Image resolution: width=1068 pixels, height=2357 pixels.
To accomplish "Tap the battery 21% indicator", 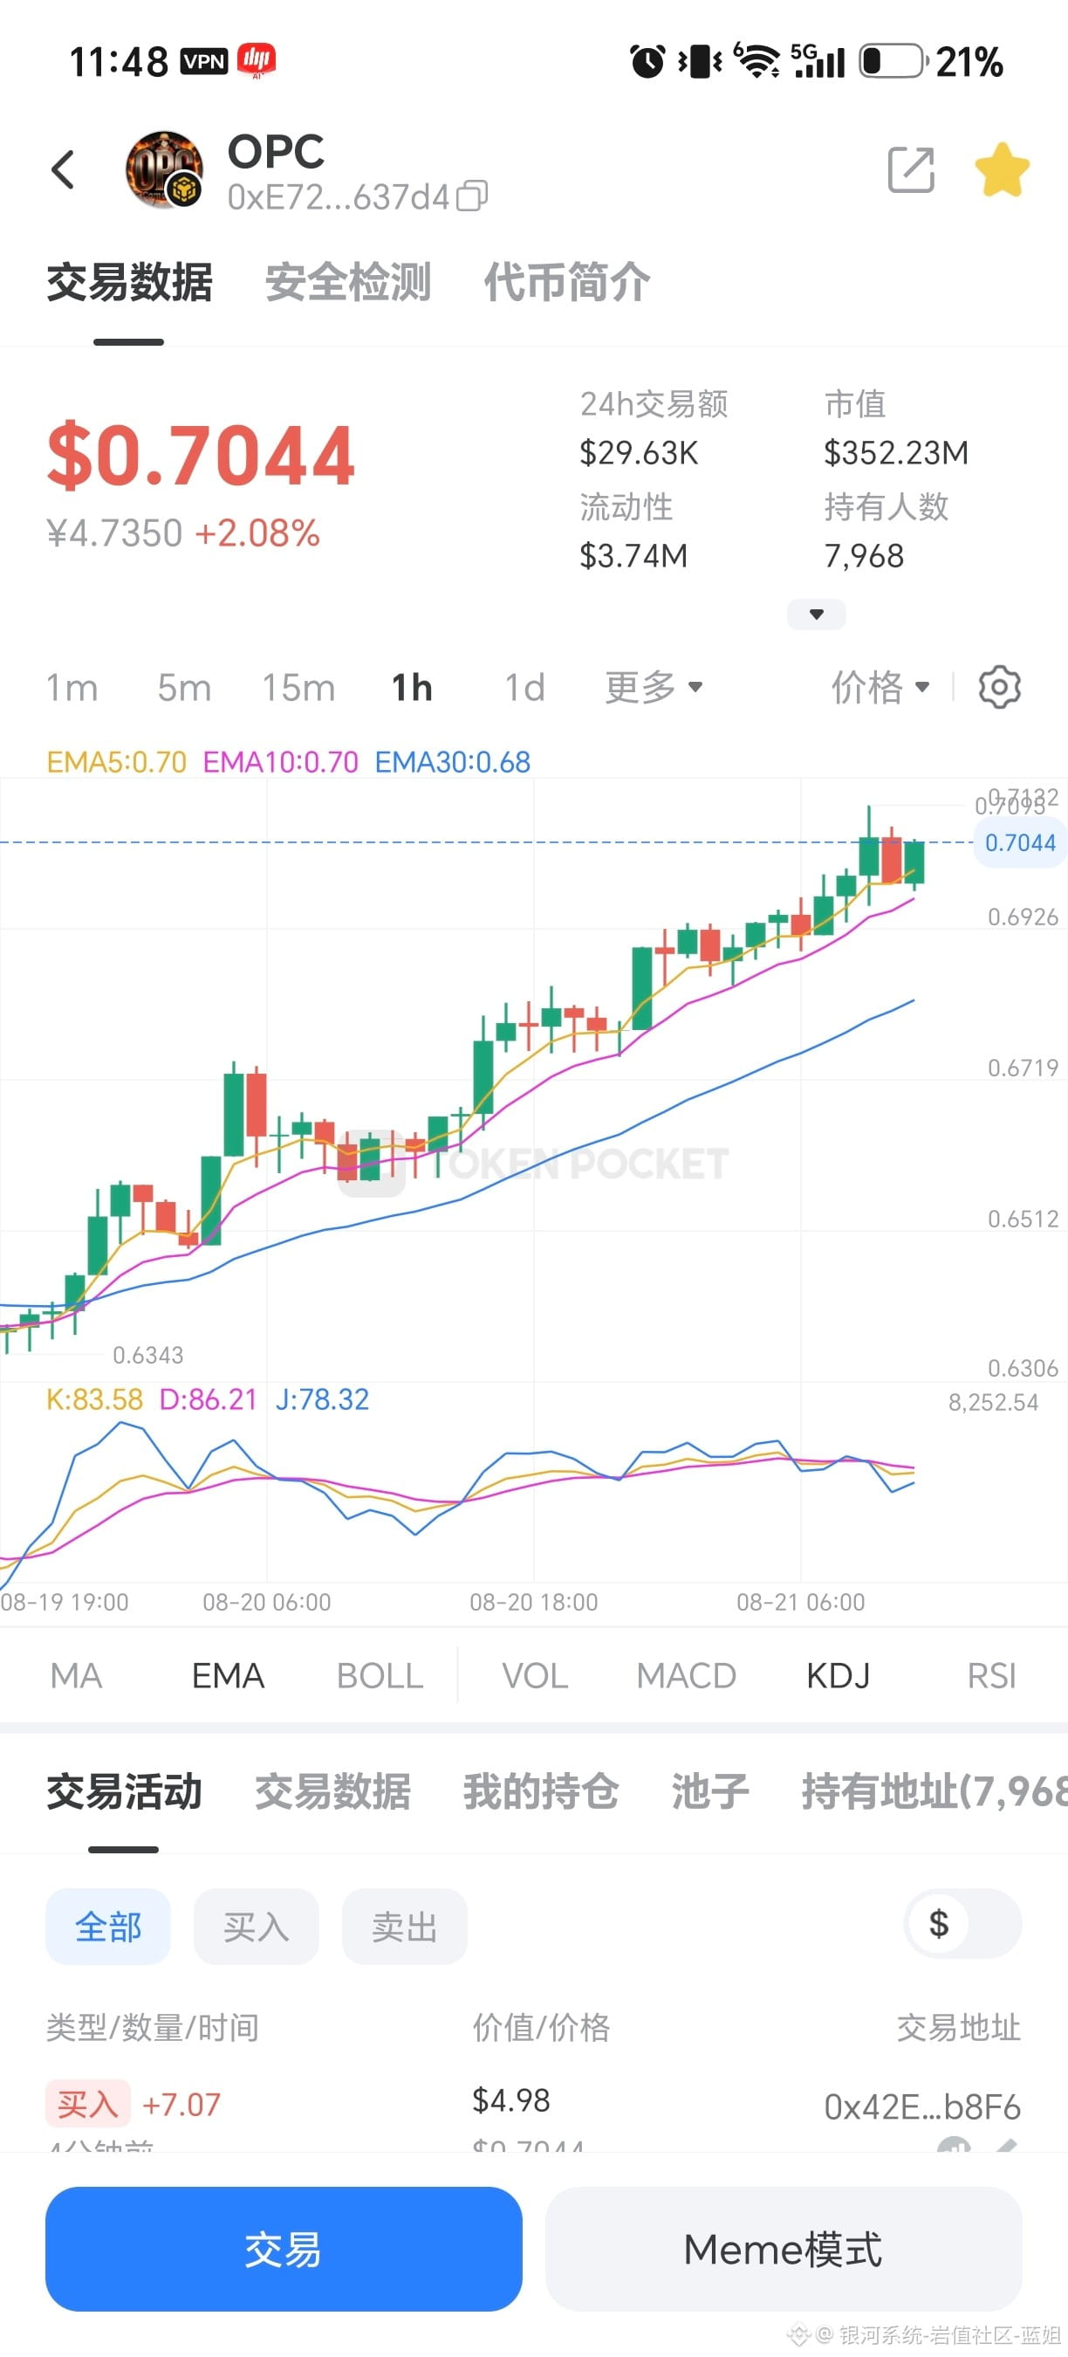I will point(931,61).
